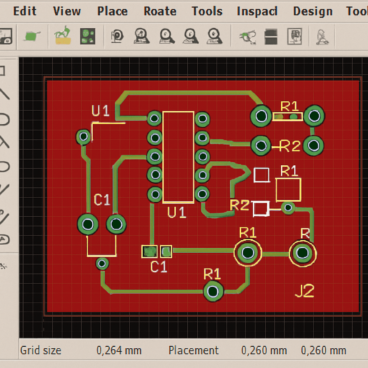Select the green trace routing toolbar icon
The width and height of the screenshot is (368, 368).
248,36
